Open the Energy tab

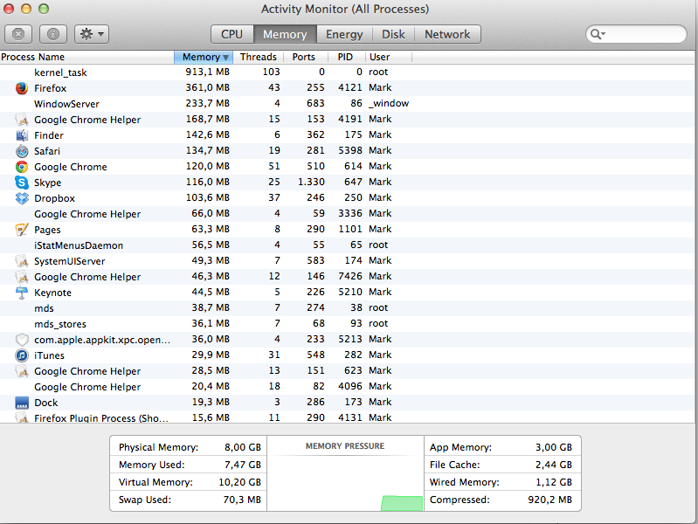coord(344,34)
